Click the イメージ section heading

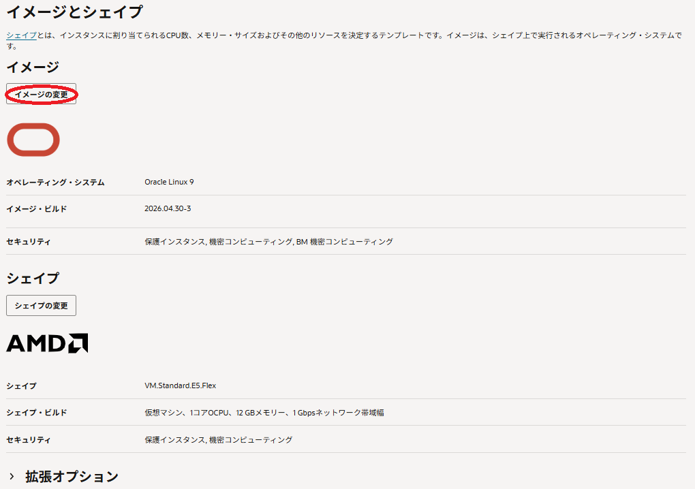[x=33, y=67]
